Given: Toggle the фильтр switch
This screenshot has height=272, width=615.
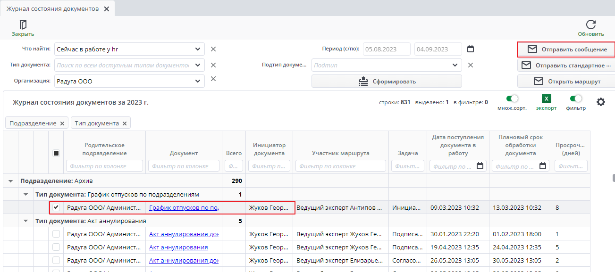Looking at the screenshot, I should click(576, 99).
